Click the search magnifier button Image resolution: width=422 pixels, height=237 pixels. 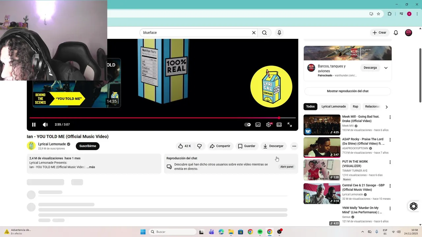264,33
